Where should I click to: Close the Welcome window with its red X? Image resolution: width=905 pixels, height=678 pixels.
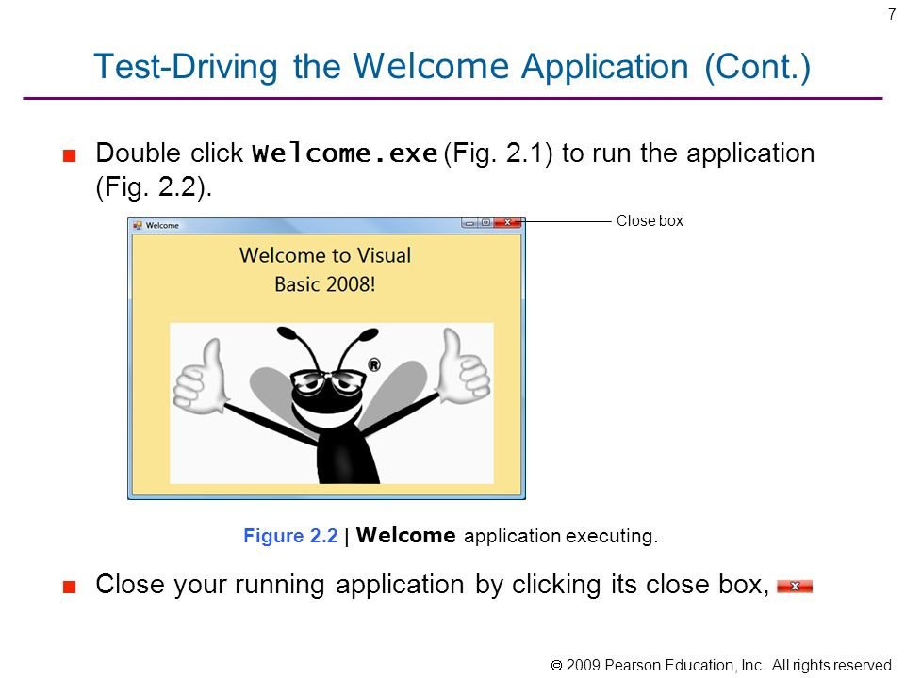point(508,222)
